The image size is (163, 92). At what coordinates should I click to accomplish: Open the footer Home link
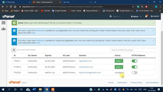click(x=111, y=83)
